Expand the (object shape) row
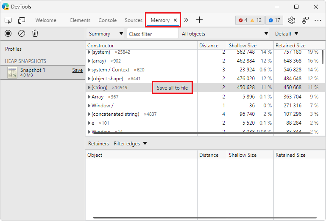The height and width of the screenshot is (221, 326). click(x=89, y=79)
